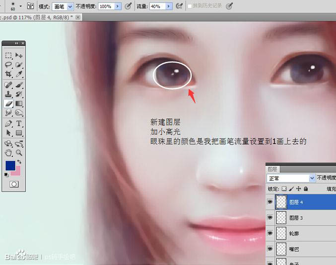Toggle visibility of the 轮廓 layer
This screenshot has width=336, height=265.
tap(270, 233)
